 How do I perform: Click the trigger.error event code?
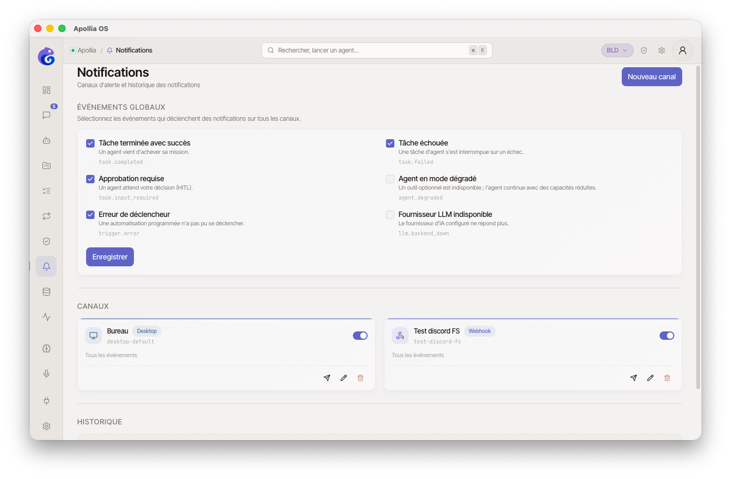tap(119, 234)
